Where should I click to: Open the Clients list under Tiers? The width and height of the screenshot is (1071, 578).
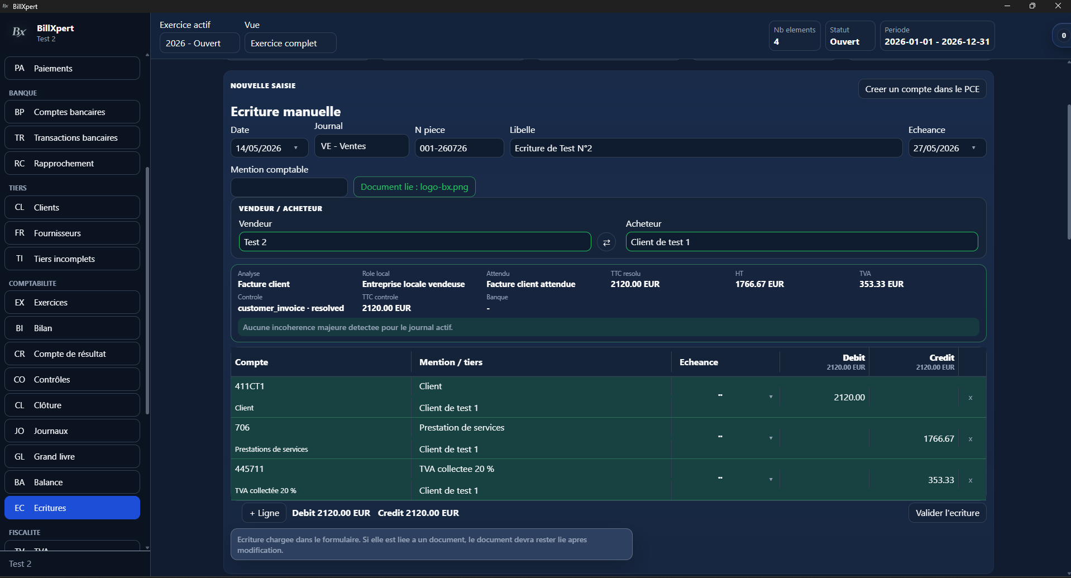[x=72, y=207]
